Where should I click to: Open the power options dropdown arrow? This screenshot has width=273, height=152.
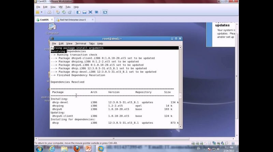pos(42,12)
